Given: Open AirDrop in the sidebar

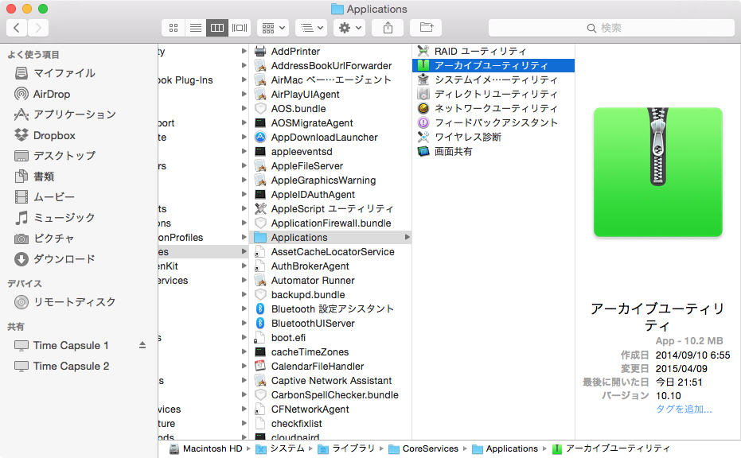Looking at the screenshot, I should coord(42,94).
